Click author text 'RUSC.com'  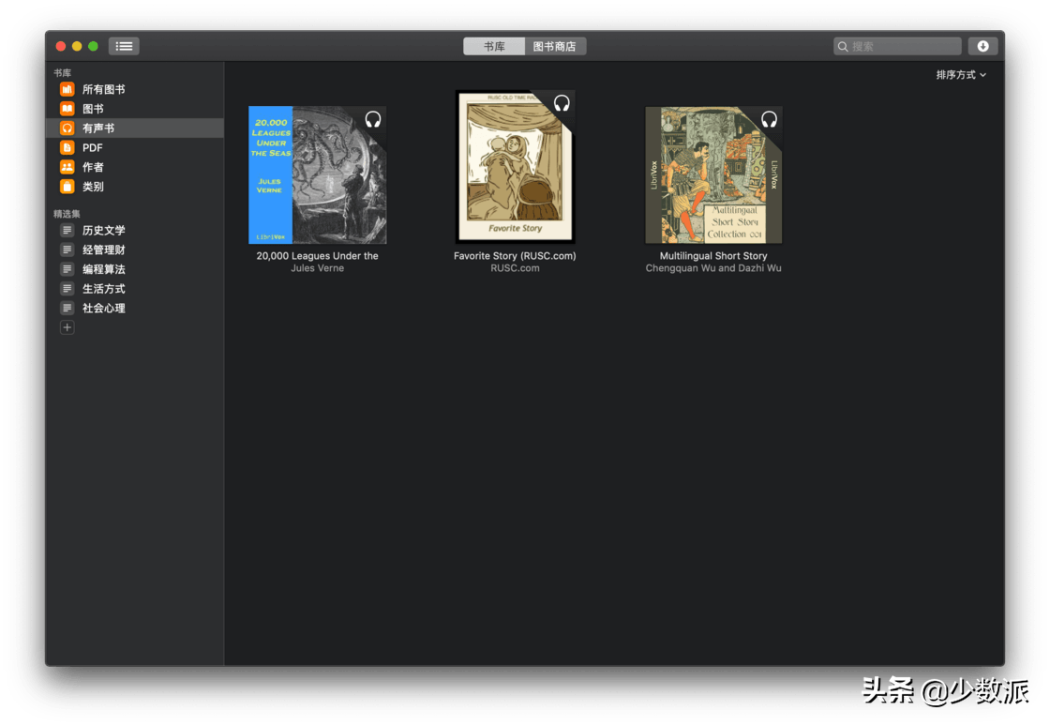pyautogui.click(x=515, y=268)
